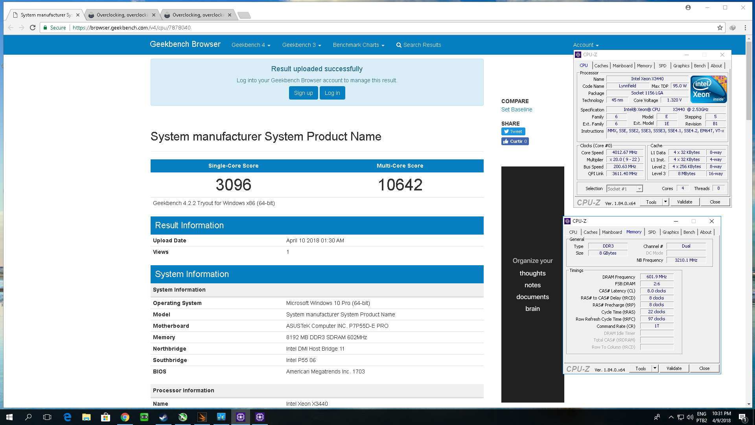Close the System manufacturer tab
755x425 pixels.
pyautogui.click(x=78, y=15)
